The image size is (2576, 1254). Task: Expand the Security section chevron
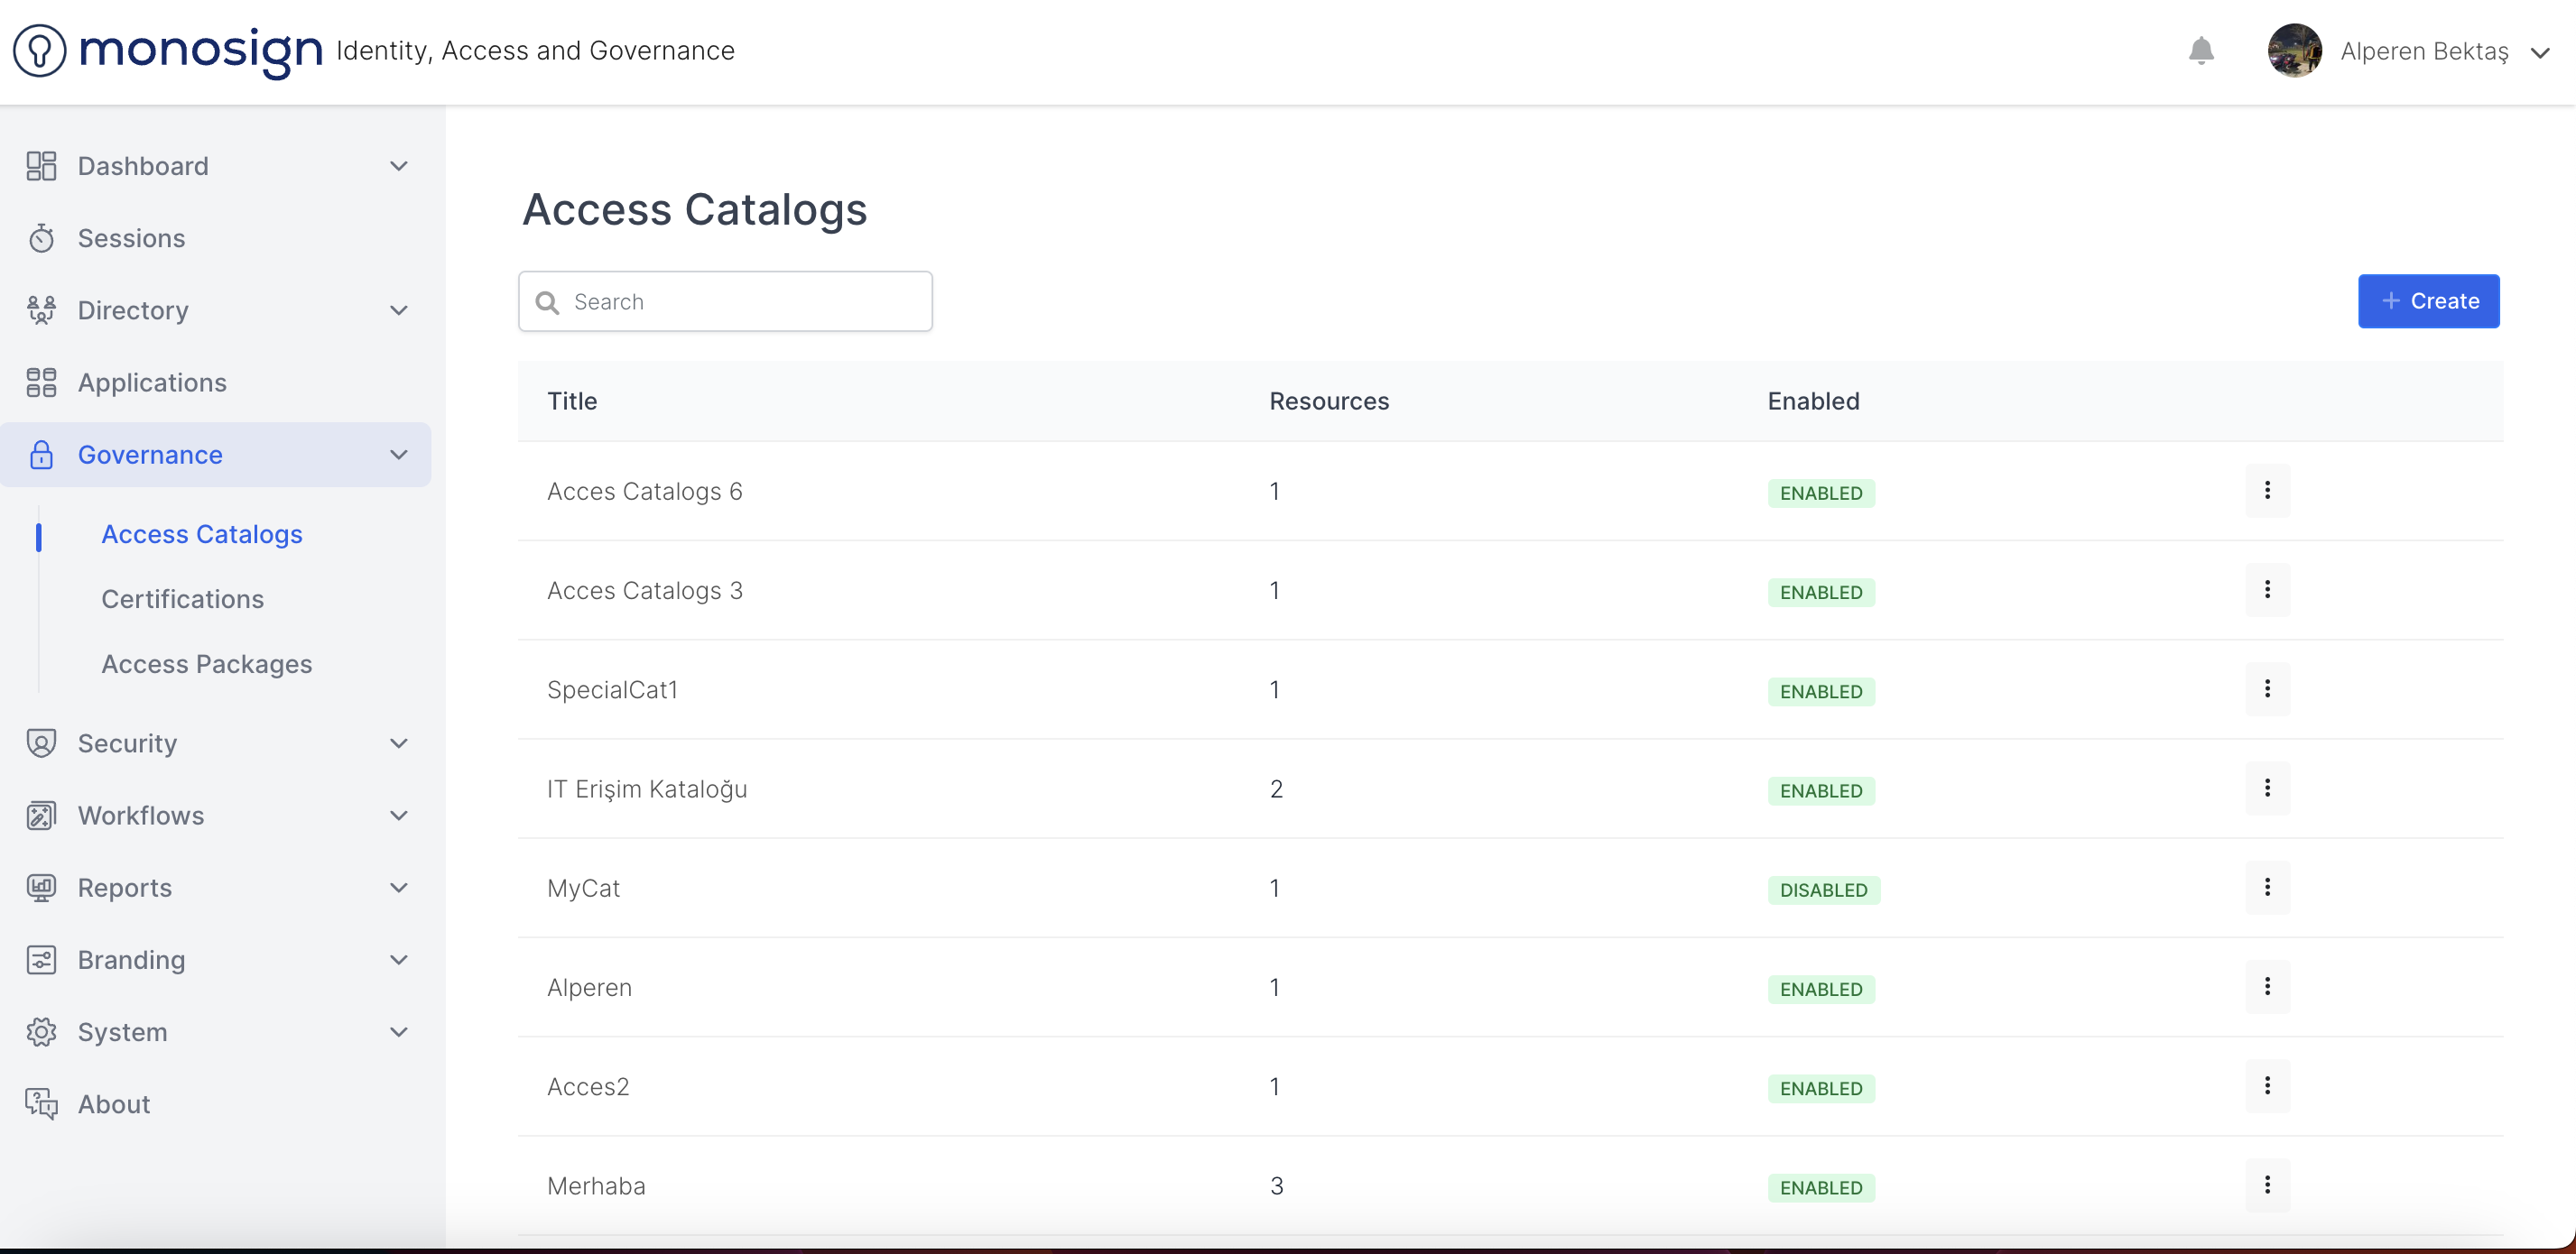[x=398, y=743]
